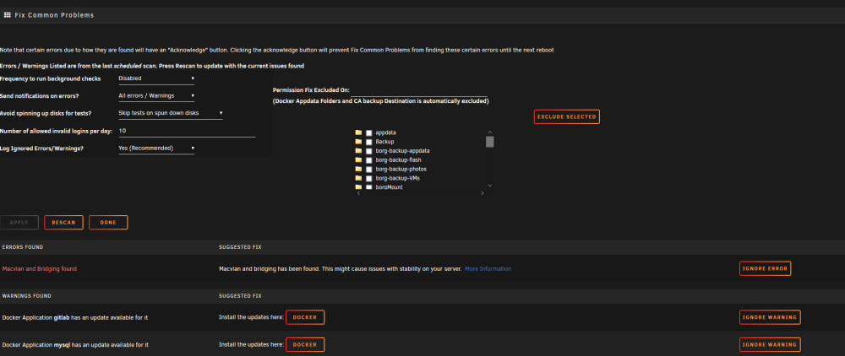Click the Exclude Selected button
This screenshot has height=356, width=845.
[x=566, y=116]
